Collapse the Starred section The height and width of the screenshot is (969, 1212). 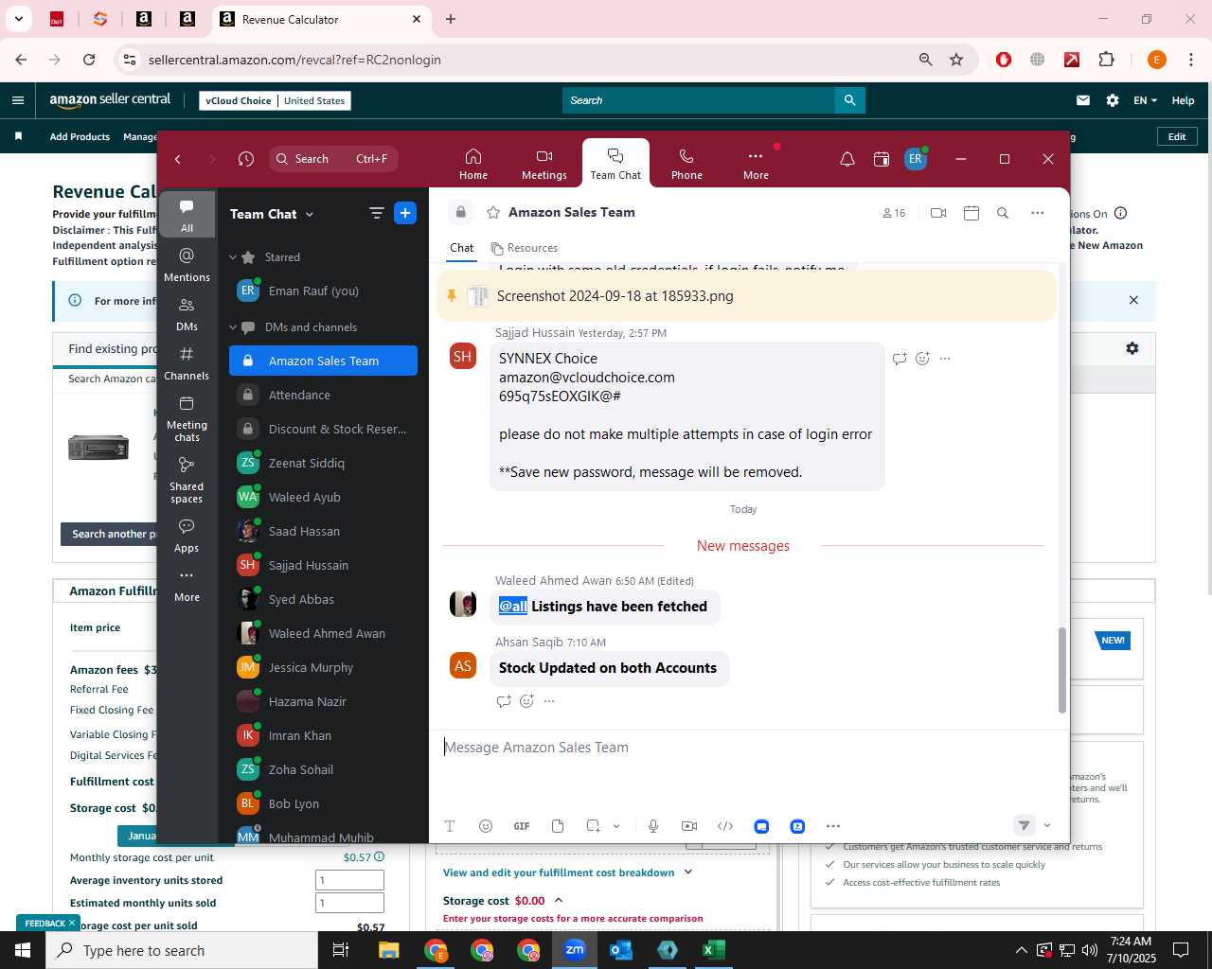click(233, 257)
